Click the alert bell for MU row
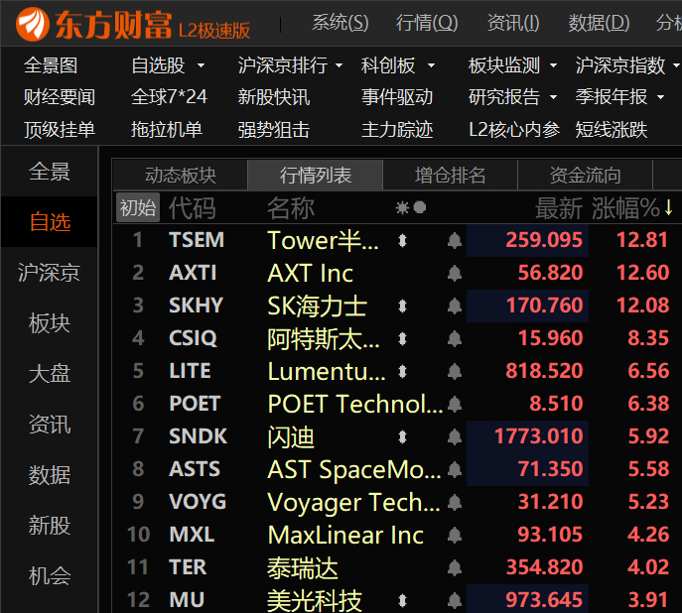Screen dimensions: 682x613 [x=455, y=600]
